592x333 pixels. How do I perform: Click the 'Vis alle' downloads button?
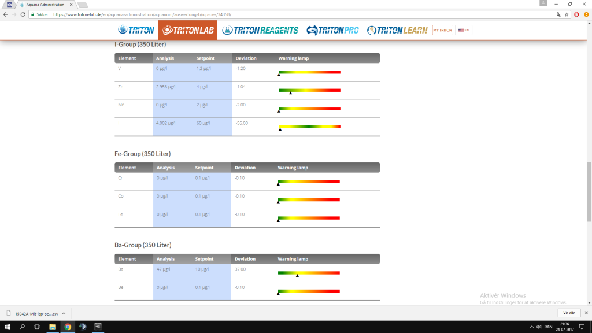tap(568, 313)
